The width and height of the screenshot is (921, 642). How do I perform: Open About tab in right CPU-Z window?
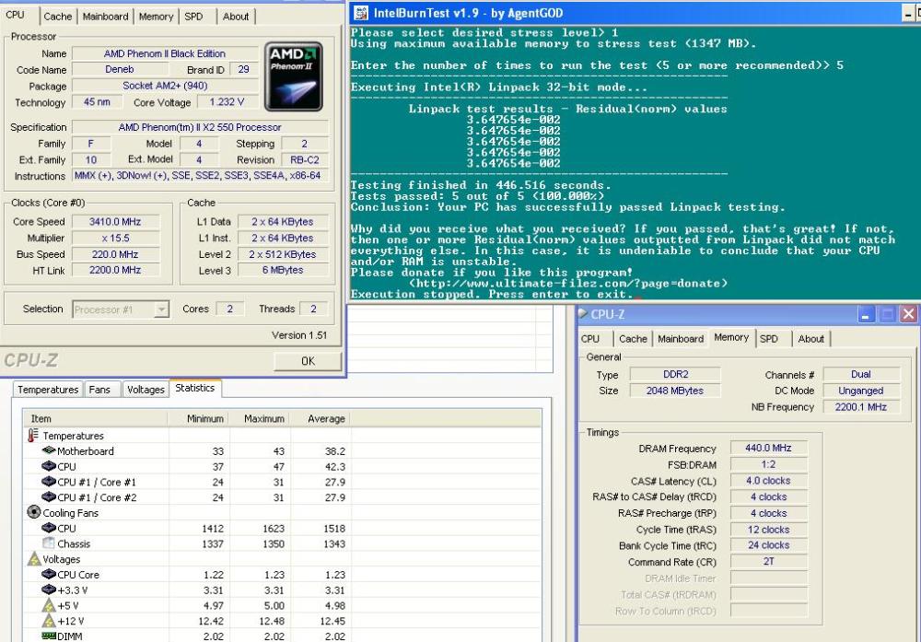click(x=810, y=339)
